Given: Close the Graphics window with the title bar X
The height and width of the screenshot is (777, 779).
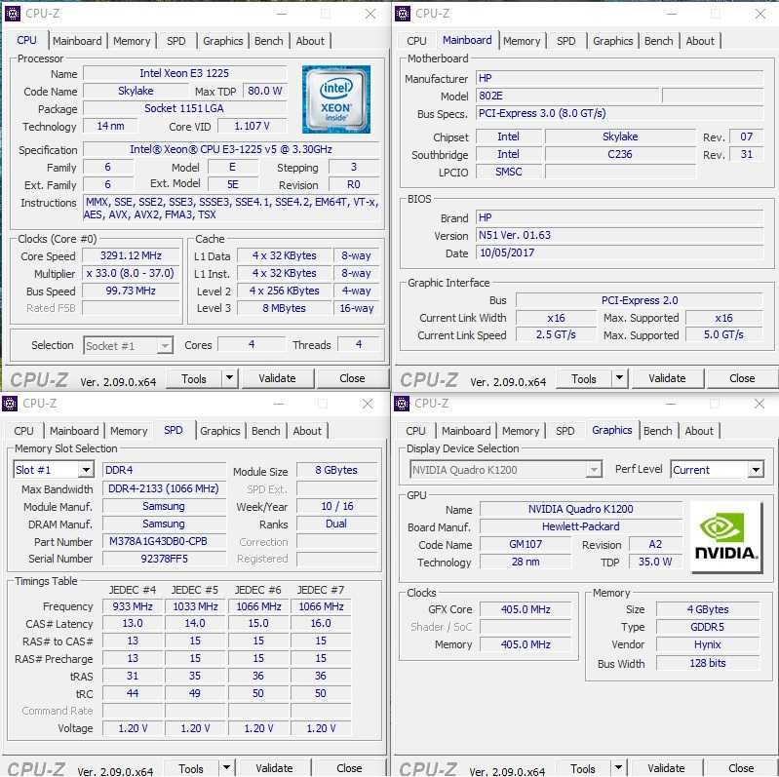Looking at the screenshot, I should pos(760,404).
